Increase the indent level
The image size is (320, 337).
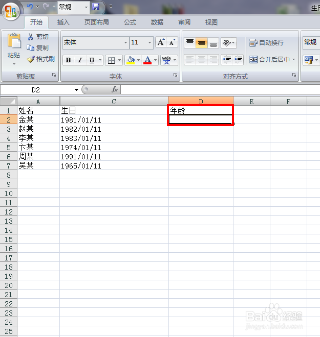238,59
